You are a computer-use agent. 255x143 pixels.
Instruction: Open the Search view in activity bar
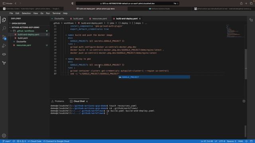4,28
